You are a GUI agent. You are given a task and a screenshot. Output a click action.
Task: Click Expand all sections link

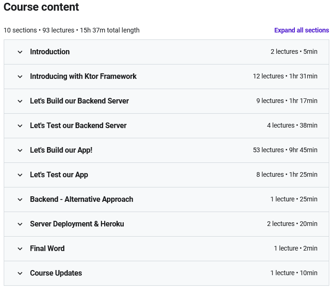[x=301, y=30]
